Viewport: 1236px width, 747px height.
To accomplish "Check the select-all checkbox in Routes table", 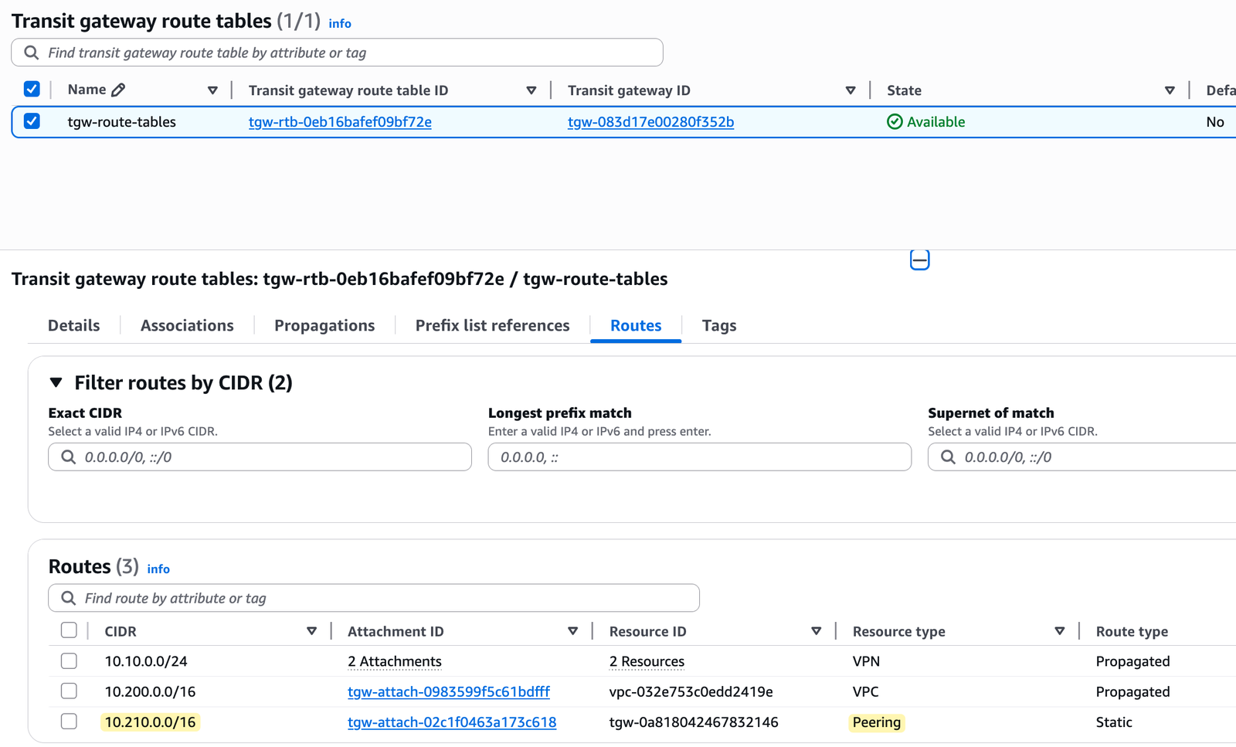I will [x=69, y=630].
